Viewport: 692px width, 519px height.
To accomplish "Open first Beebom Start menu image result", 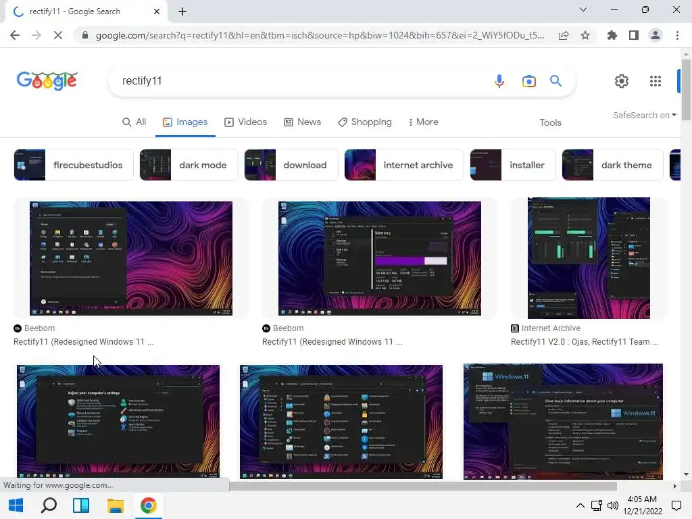I will 131,258.
